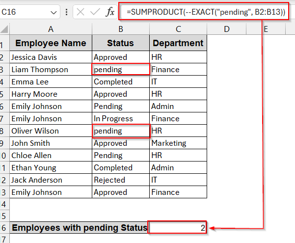Select column D header

[x=226, y=29]
